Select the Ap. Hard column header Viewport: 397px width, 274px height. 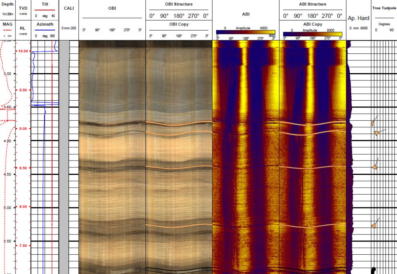[x=358, y=18]
